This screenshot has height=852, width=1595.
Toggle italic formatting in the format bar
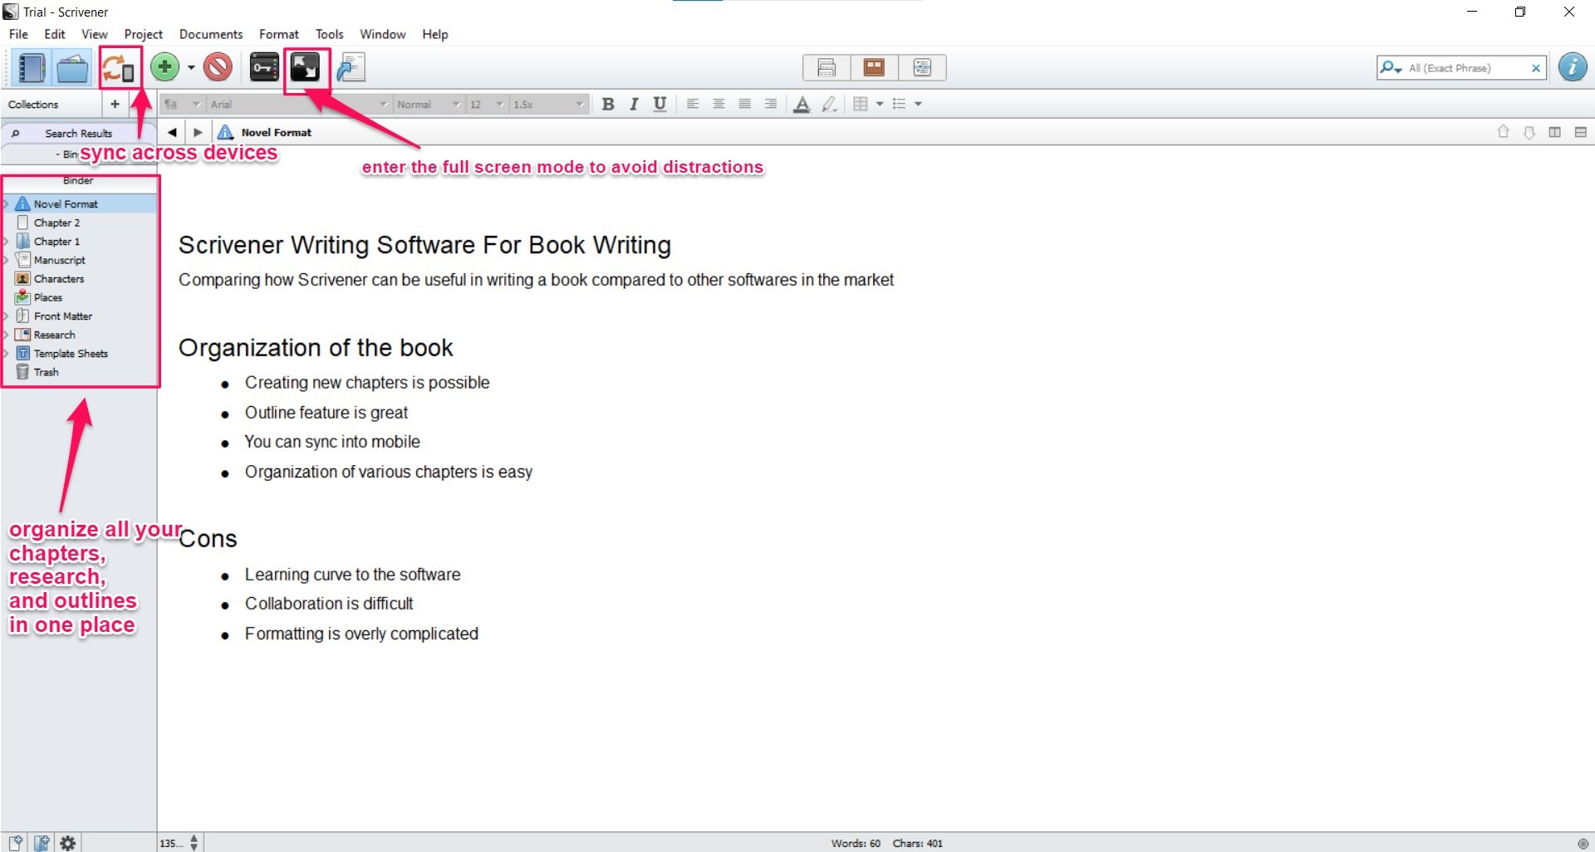click(x=633, y=104)
